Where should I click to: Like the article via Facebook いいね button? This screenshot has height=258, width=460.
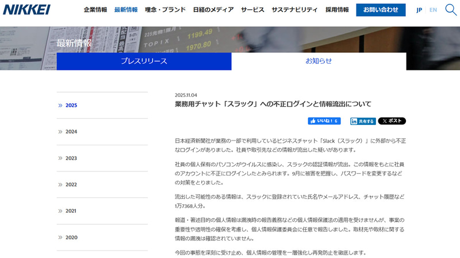coord(324,121)
